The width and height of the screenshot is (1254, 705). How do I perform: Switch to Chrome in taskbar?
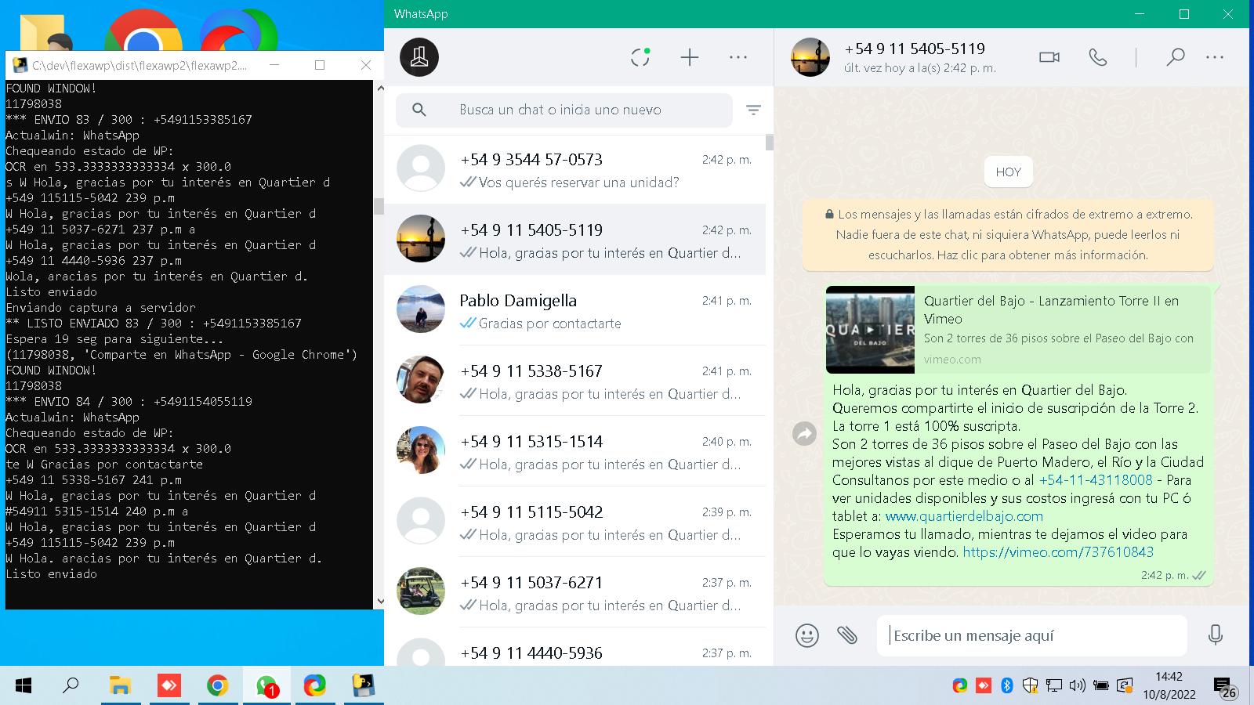point(217,686)
